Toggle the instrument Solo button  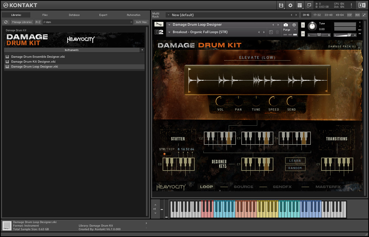[303, 25]
